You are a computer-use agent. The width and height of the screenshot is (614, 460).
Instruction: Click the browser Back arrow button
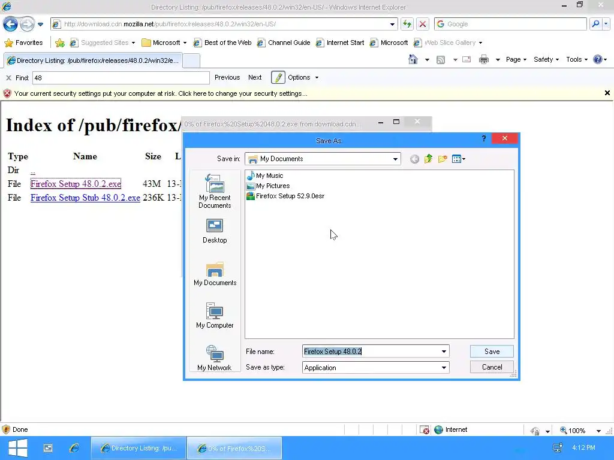[x=11, y=24]
